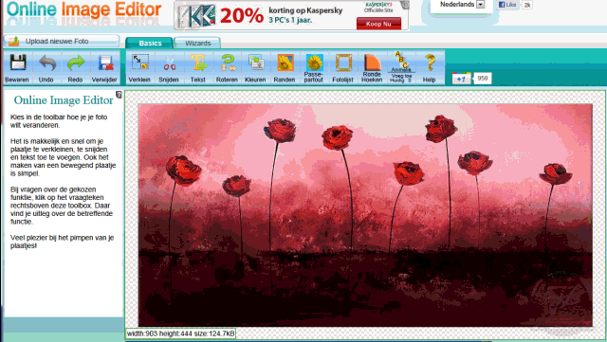Open the Kleuren color tool
Viewport: 607px width, 342px height.
point(255,63)
